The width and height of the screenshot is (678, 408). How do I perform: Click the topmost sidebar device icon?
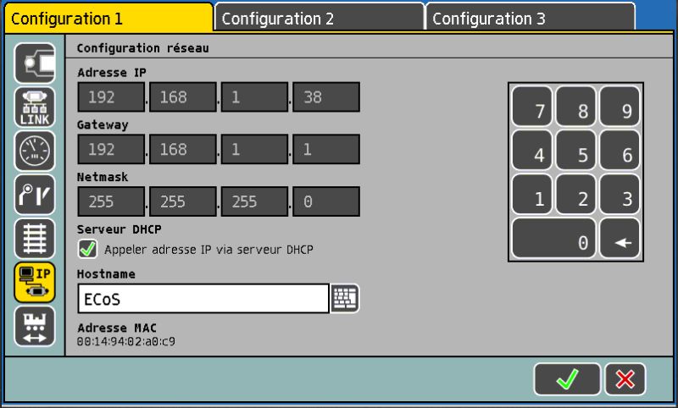coord(35,63)
